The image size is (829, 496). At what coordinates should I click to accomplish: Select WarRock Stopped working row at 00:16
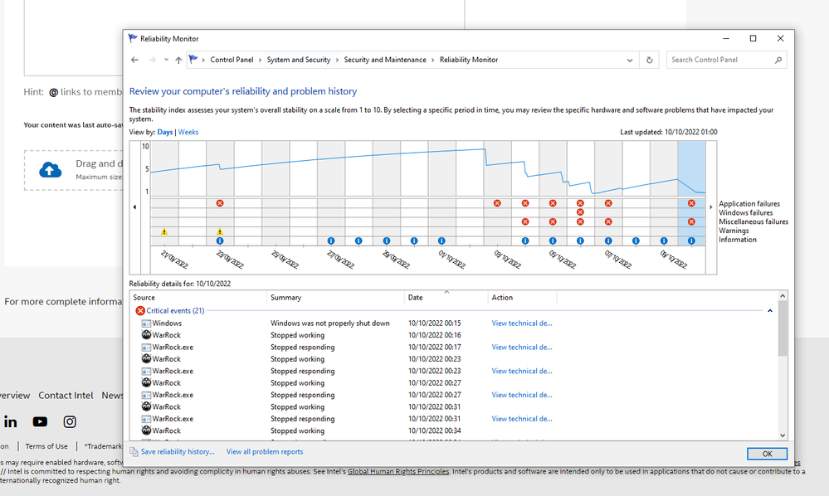[x=454, y=335]
